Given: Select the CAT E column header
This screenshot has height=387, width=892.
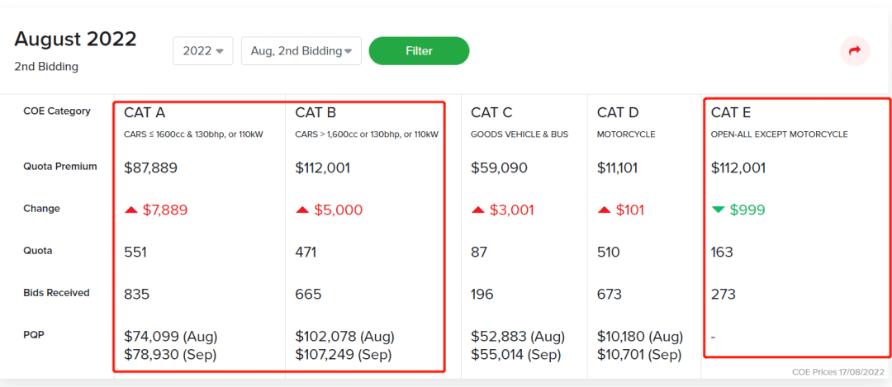Looking at the screenshot, I should click(731, 113).
